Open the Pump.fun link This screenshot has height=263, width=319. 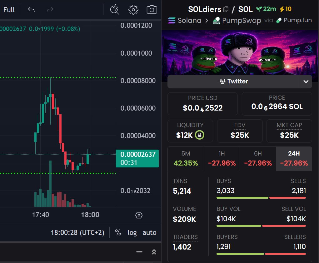298,20
